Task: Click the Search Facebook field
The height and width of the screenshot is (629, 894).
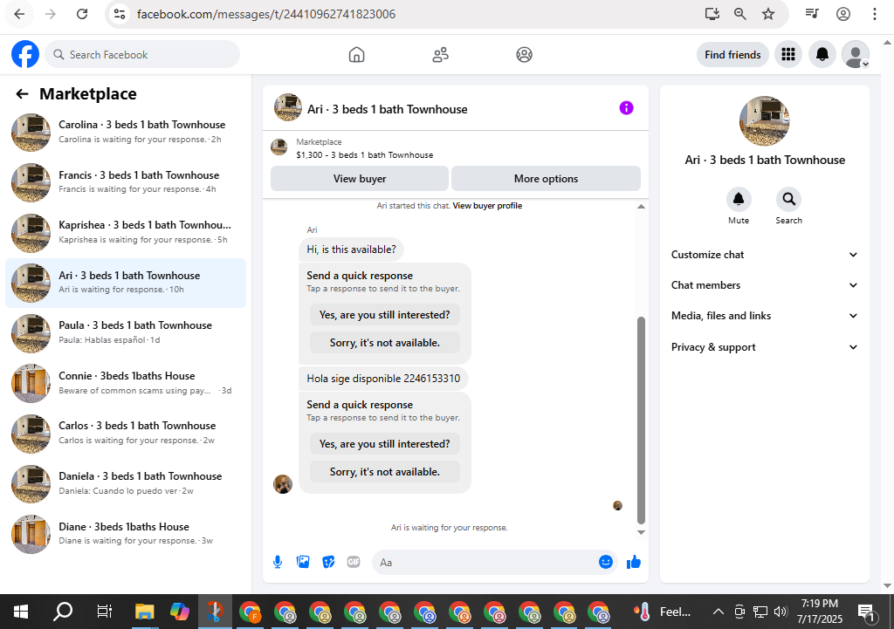Action: coord(142,55)
